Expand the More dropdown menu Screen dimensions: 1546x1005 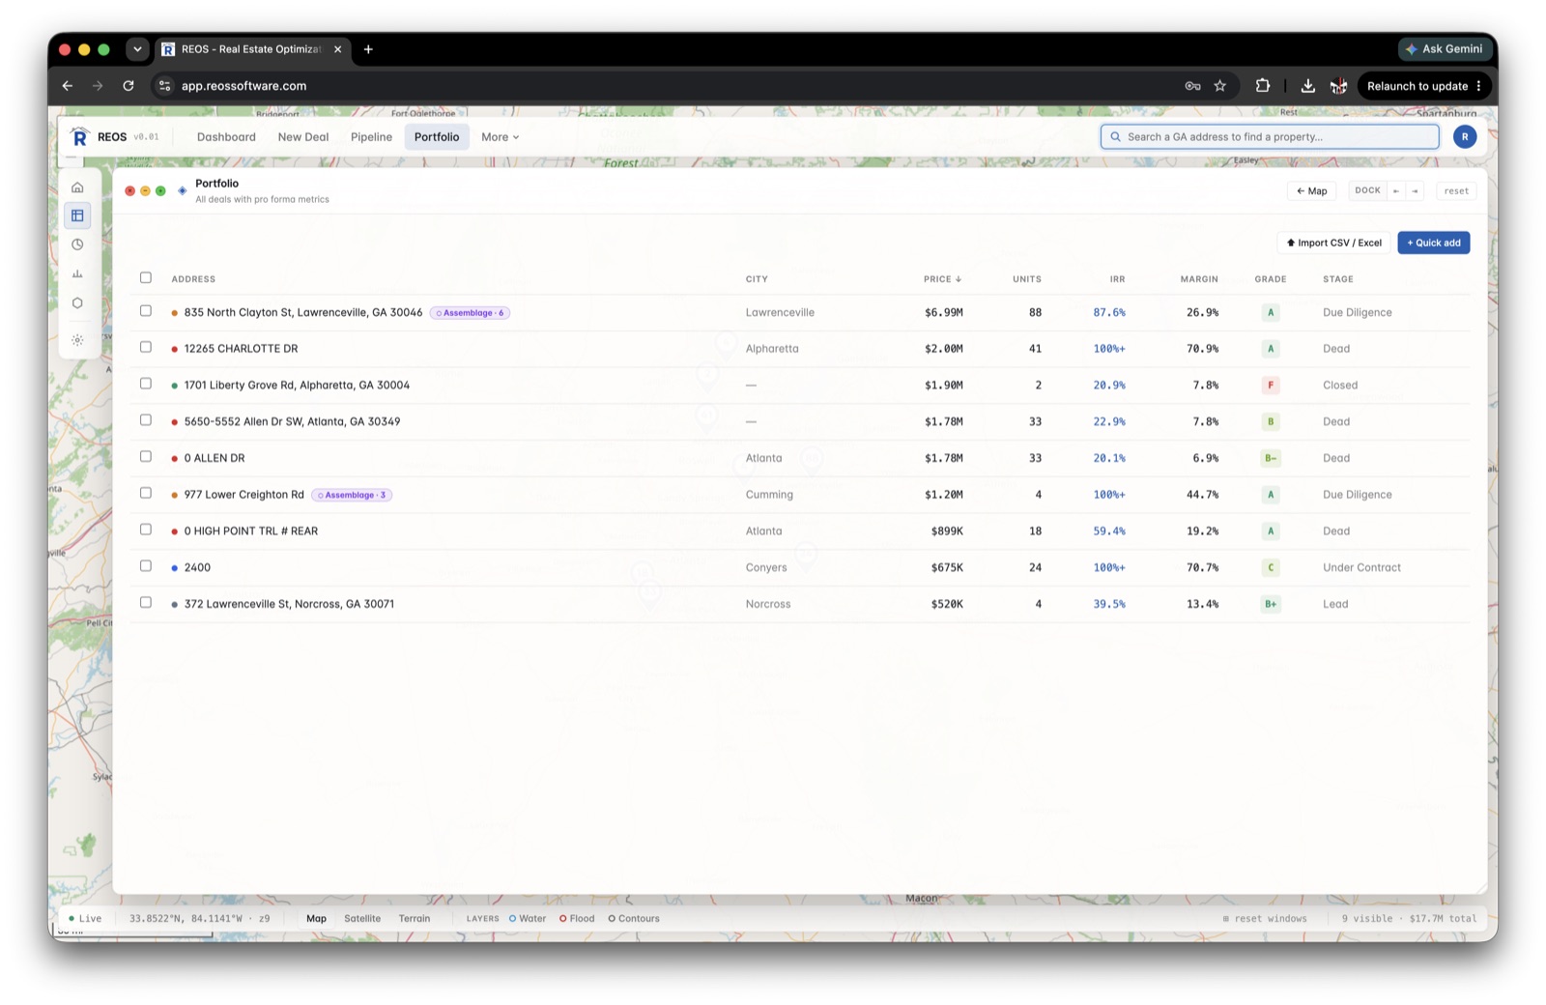tap(501, 137)
